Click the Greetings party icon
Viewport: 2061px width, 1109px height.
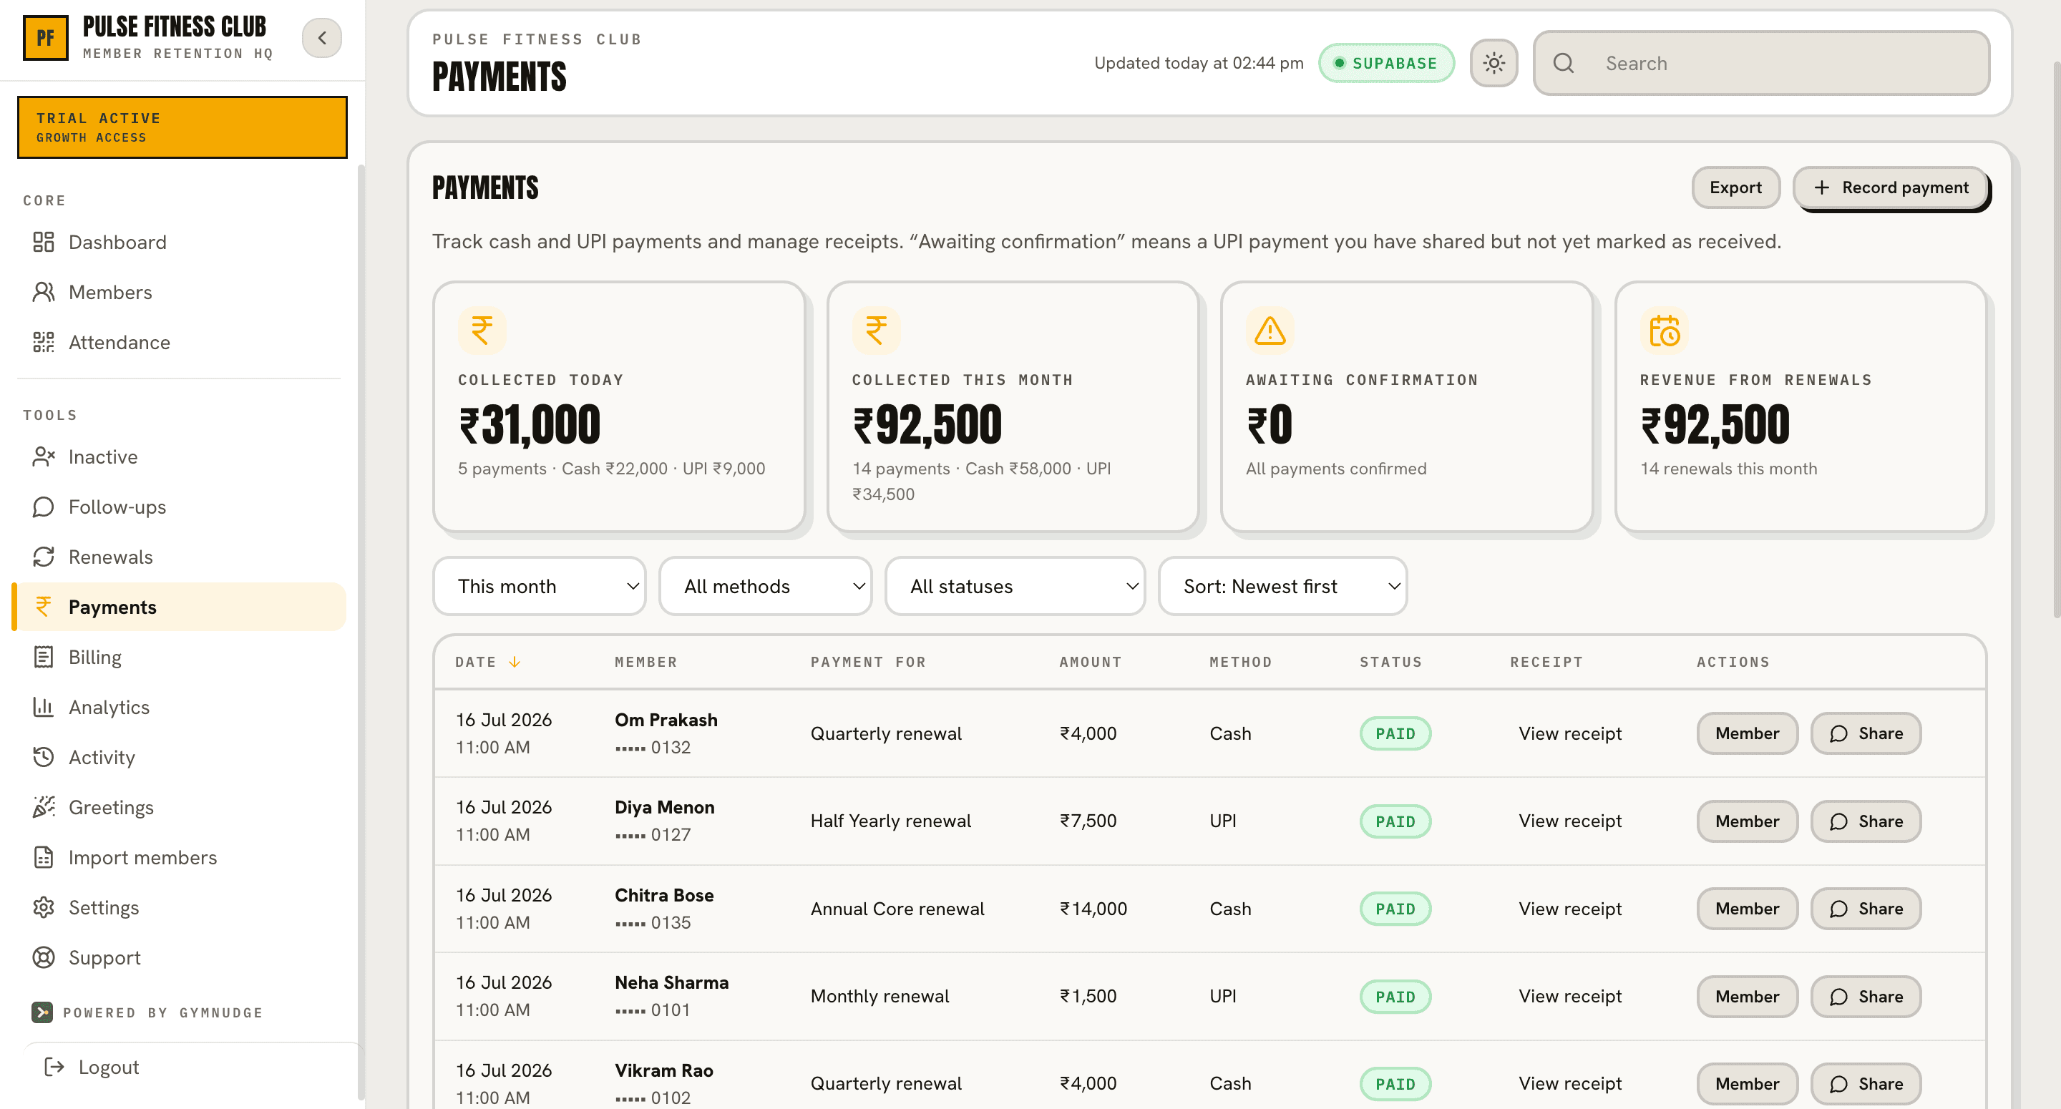point(43,807)
